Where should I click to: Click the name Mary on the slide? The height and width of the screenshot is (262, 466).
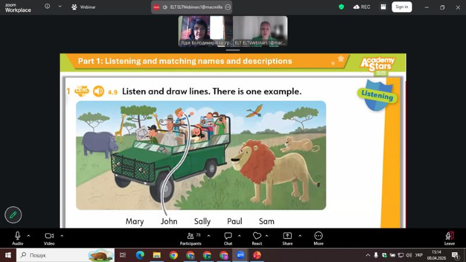[x=135, y=221]
